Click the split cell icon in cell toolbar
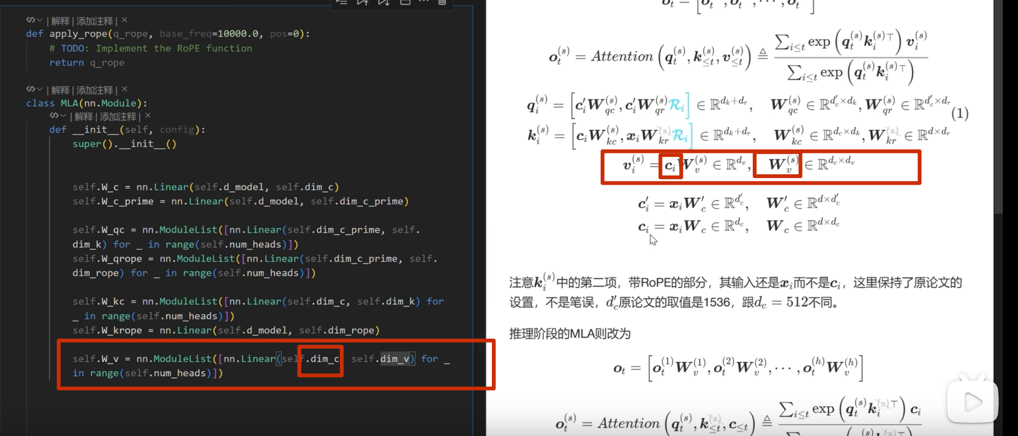Screen dimensions: 1018x436 point(405,2)
